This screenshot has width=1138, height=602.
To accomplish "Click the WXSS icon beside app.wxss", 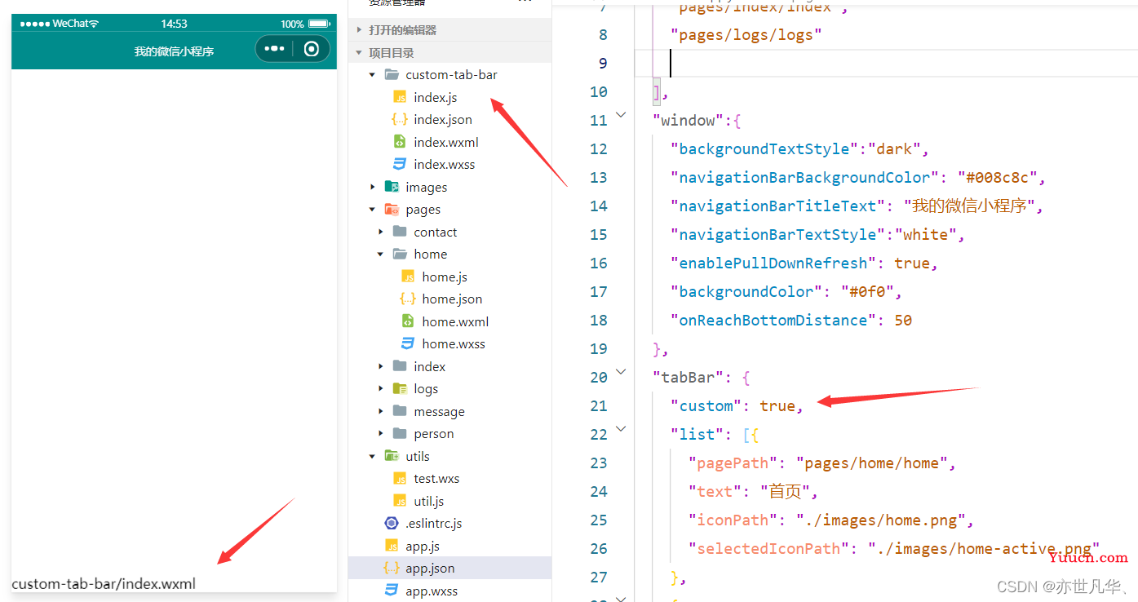I will pyautogui.click(x=392, y=591).
